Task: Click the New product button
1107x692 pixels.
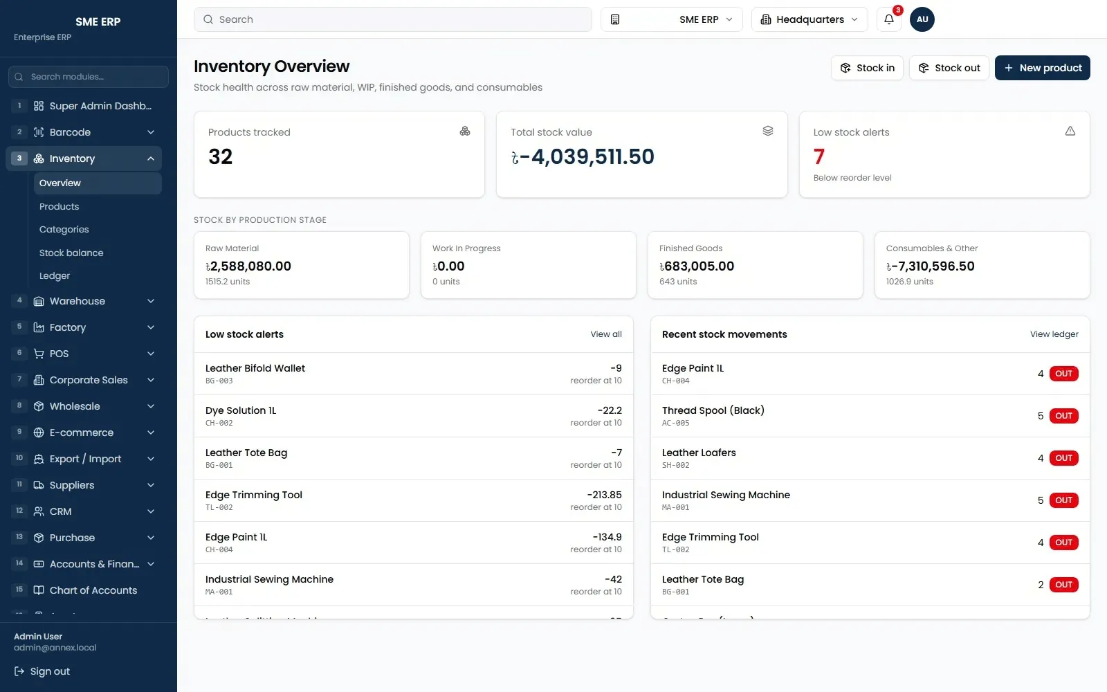Action: (x=1043, y=68)
